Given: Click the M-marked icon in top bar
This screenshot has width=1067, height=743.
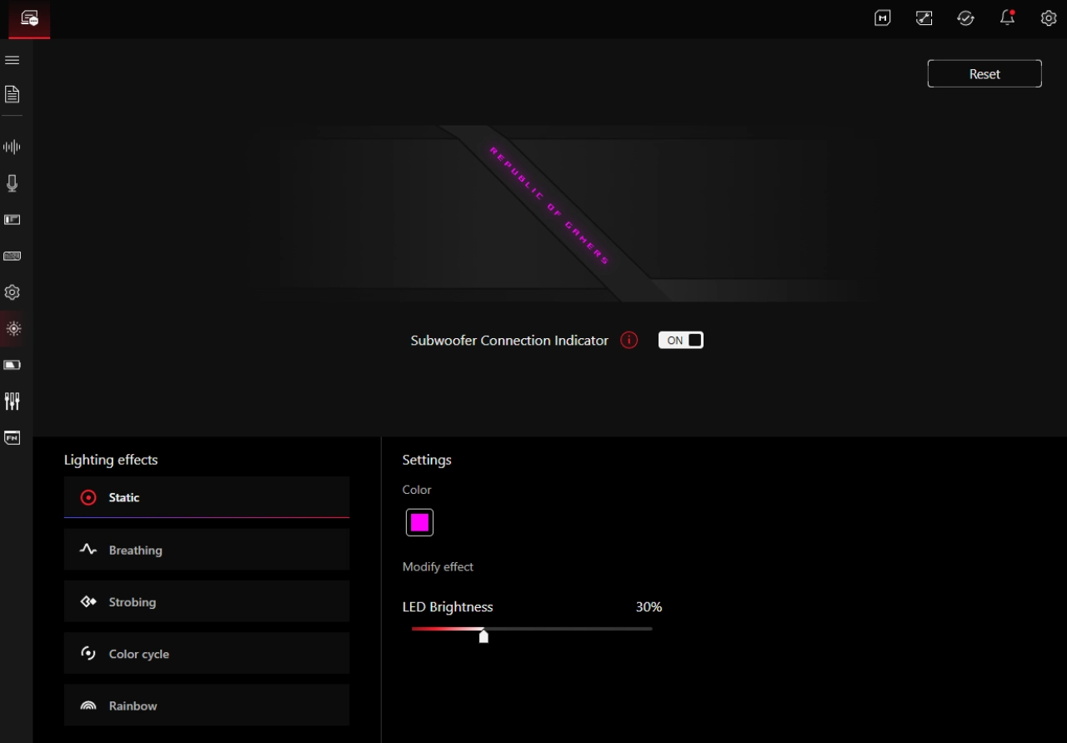Looking at the screenshot, I should (x=883, y=18).
